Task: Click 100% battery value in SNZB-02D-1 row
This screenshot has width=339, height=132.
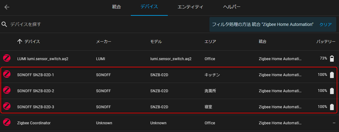Action: click(x=322, y=75)
